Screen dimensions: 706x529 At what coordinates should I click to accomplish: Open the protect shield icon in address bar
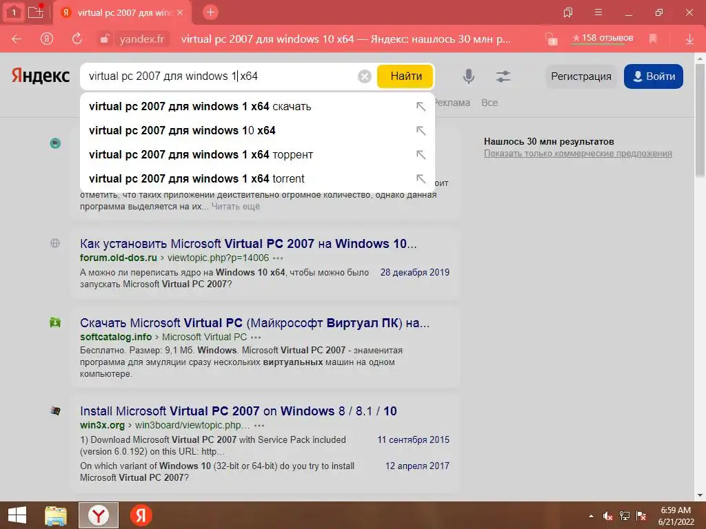[x=551, y=39]
